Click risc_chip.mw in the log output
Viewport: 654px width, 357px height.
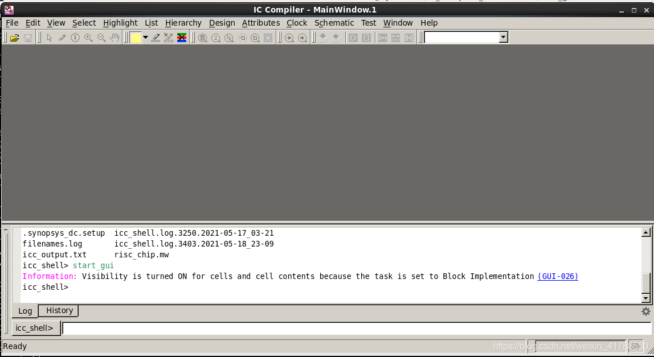pos(142,255)
